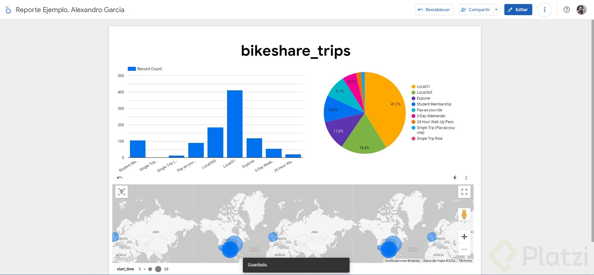Click the map location selection tool icon
This screenshot has height=275, width=594.
click(122, 192)
